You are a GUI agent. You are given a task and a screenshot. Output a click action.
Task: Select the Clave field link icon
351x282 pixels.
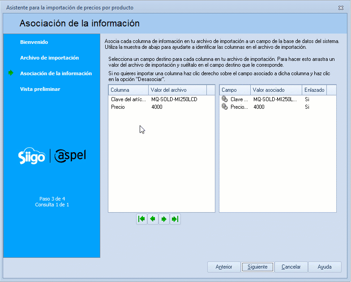(x=225, y=99)
